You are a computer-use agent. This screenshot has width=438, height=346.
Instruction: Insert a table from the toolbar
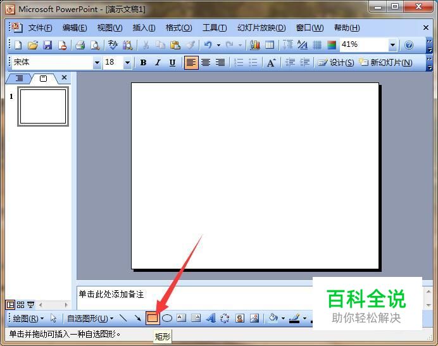coord(270,45)
